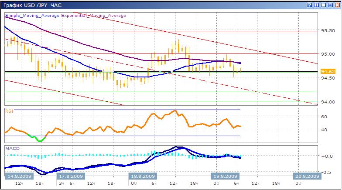Click the current price tag 94.62
The height and width of the screenshot is (190, 342).
(x=328, y=71)
